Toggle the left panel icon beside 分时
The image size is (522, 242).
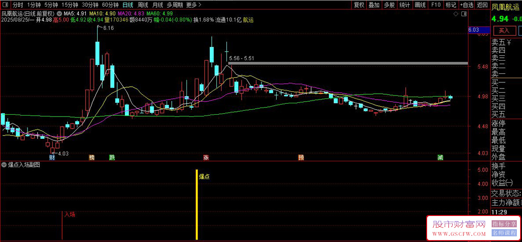6,5
